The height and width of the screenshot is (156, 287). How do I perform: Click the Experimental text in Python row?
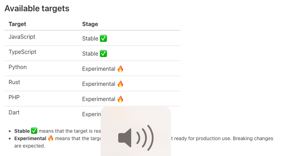click(x=98, y=69)
